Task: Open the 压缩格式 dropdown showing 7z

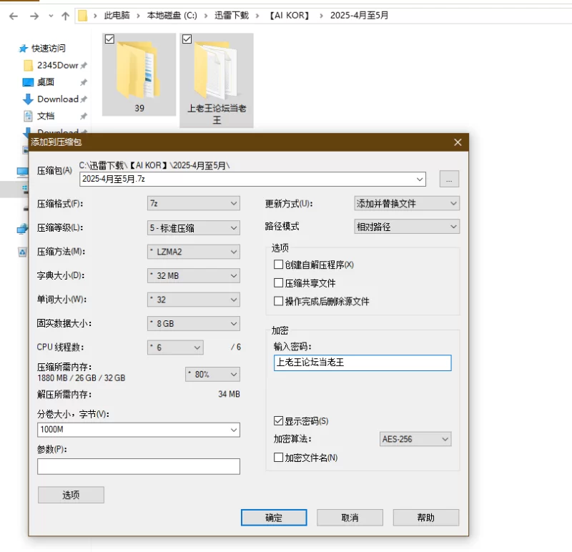Action: tap(193, 204)
